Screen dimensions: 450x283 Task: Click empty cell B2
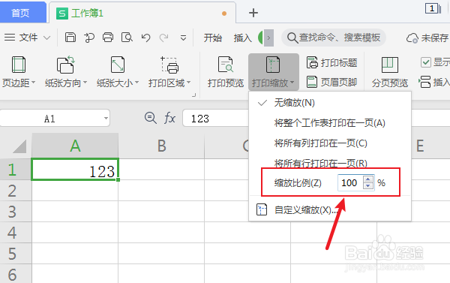161,191
